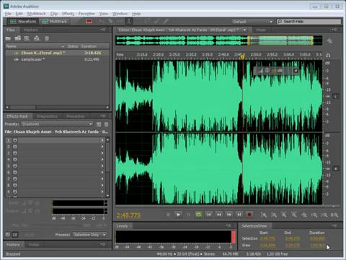Switch to Multitrack editor view
Screen dimensions: 346x260
coord(55,22)
